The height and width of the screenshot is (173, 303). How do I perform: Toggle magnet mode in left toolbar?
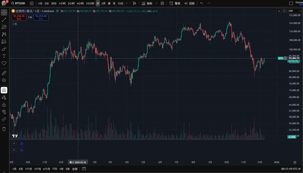4,90
